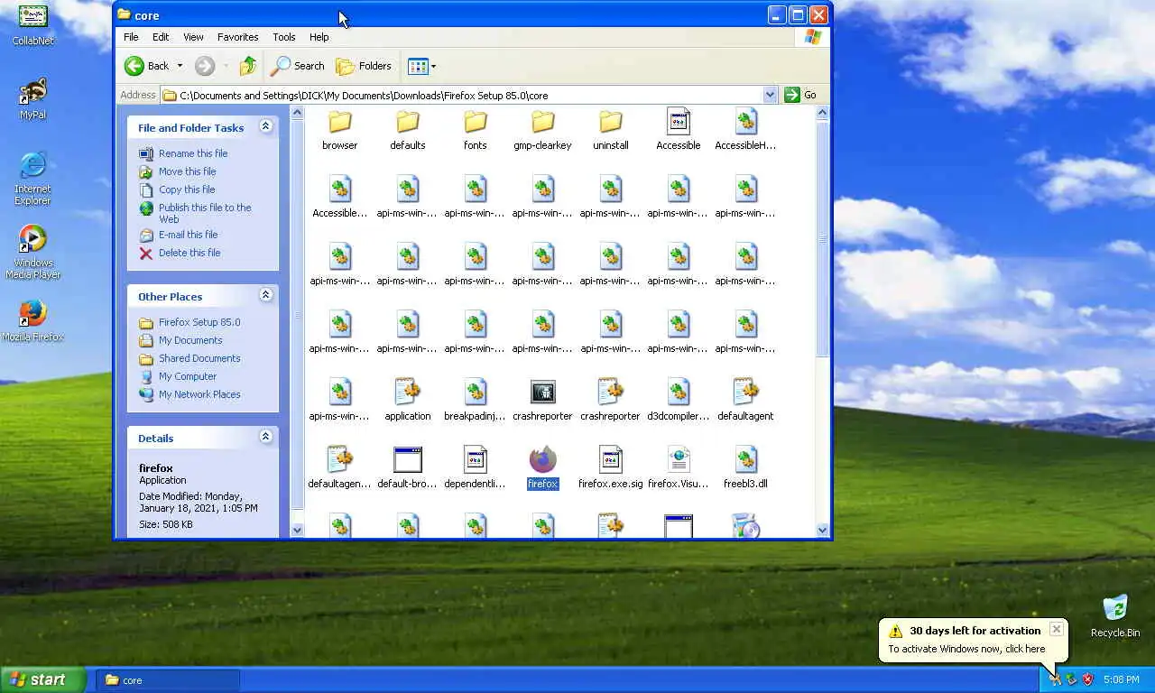Open MyPal desktop shortcut
Screen dimensions: 1155x693
coord(32,98)
